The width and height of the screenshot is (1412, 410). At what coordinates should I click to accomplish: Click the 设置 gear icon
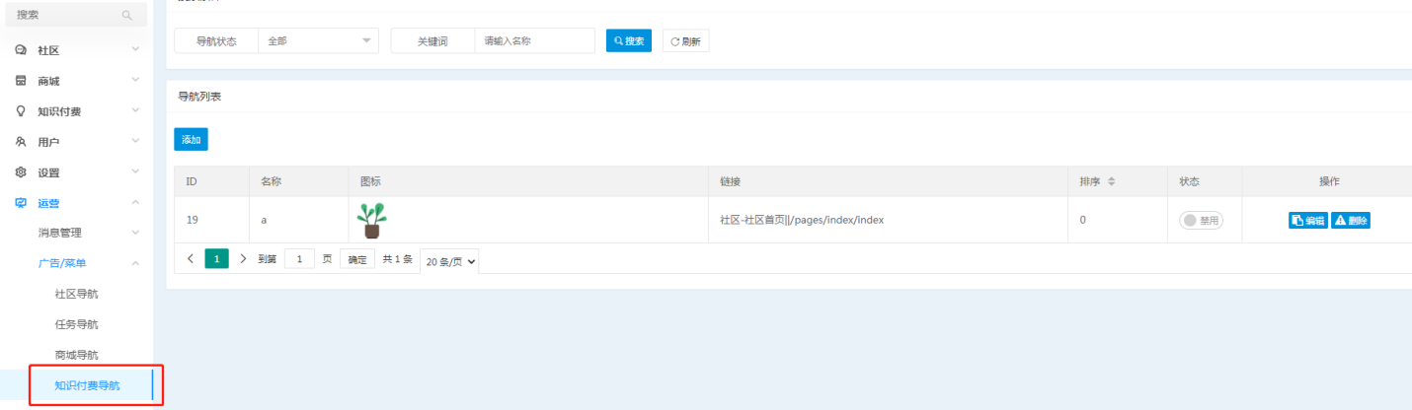[21, 172]
